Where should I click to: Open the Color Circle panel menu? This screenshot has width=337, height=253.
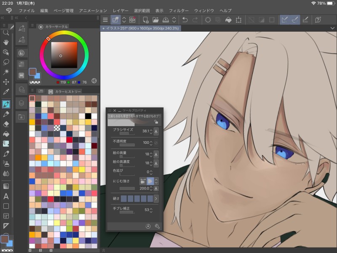tap(32, 25)
